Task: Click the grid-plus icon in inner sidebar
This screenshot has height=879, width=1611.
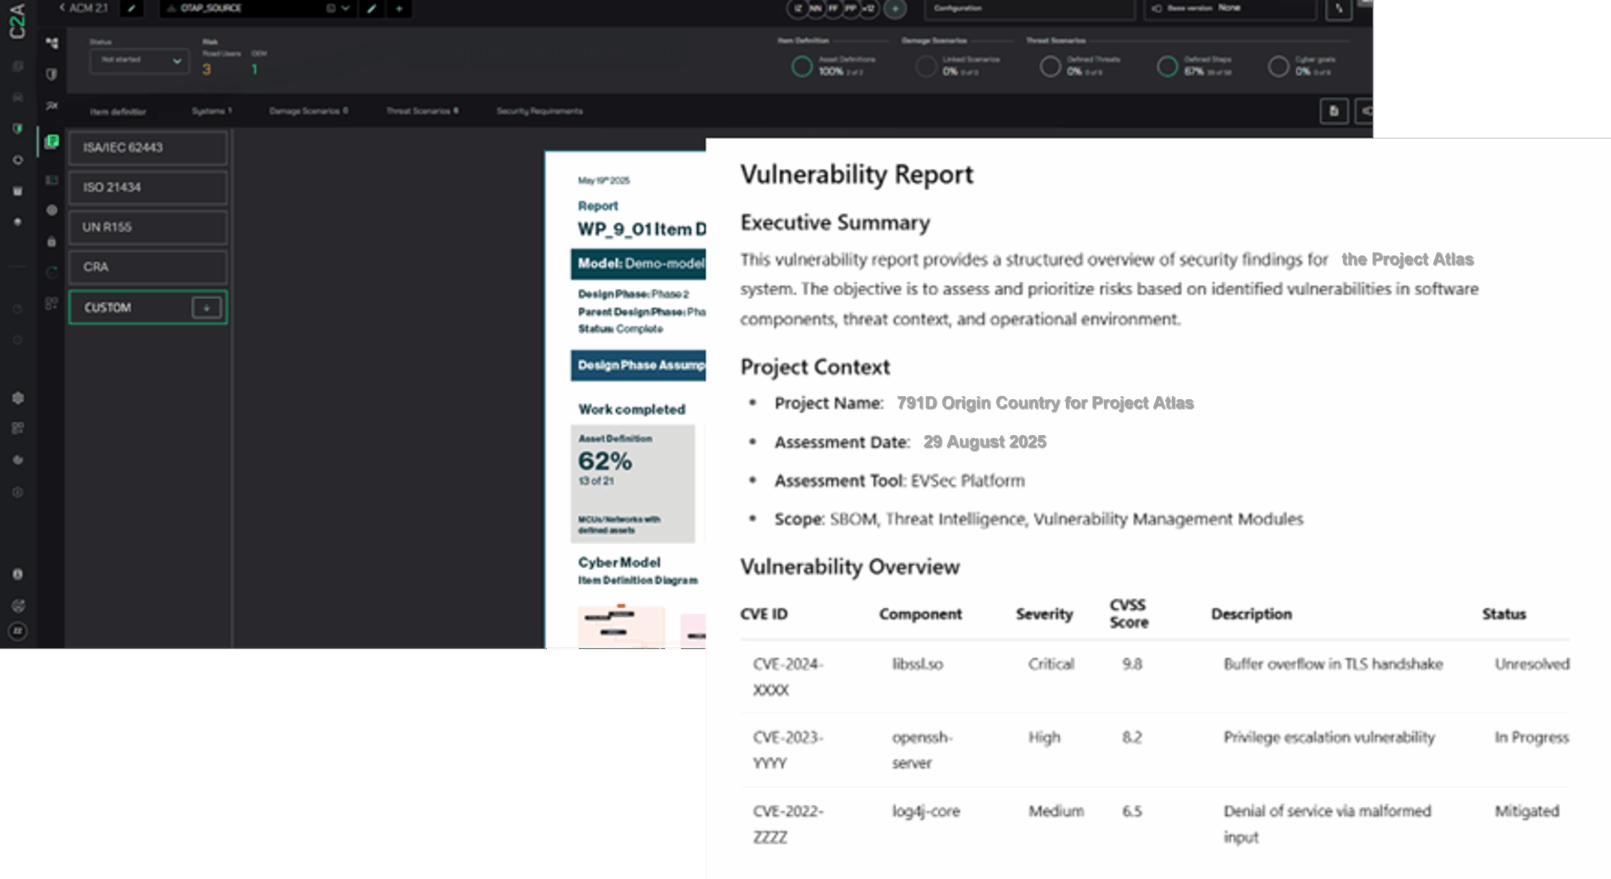Action: [x=52, y=303]
